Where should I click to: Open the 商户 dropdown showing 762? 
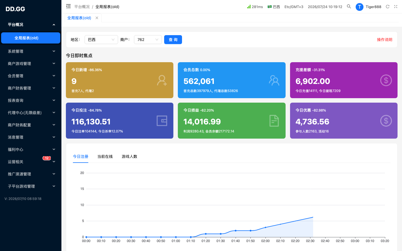coord(148,40)
